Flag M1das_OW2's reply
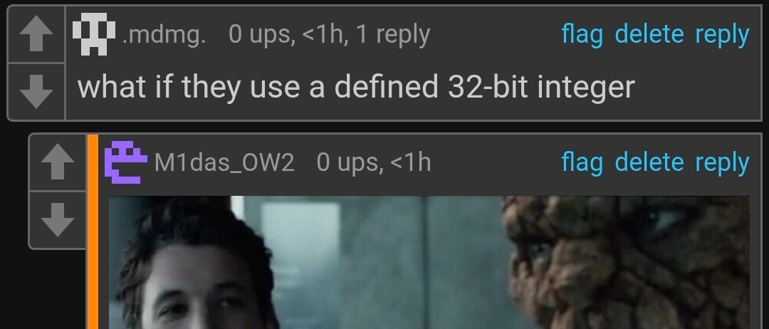Image resolution: width=769 pixels, height=329 pixels. (x=582, y=163)
